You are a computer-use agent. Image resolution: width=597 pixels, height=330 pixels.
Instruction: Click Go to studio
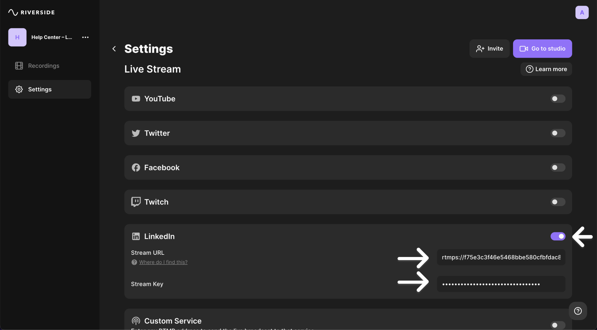(x=542, y=49)
